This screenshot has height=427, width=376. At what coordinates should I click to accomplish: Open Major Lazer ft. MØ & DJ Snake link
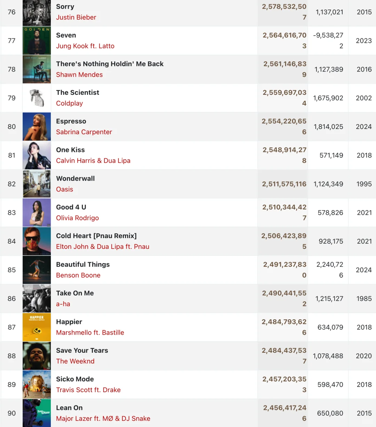(103, 419)
